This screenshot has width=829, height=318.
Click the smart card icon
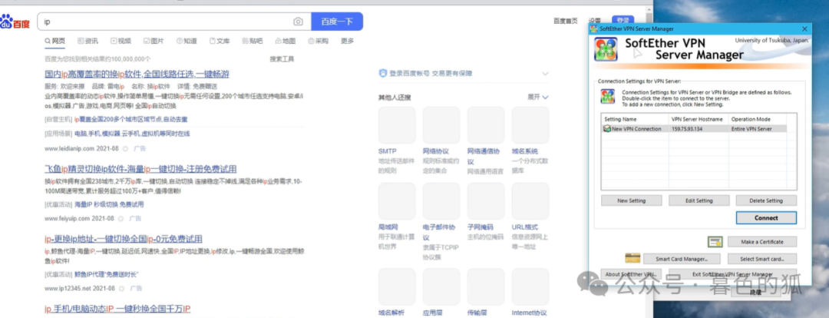pos(632,259)
